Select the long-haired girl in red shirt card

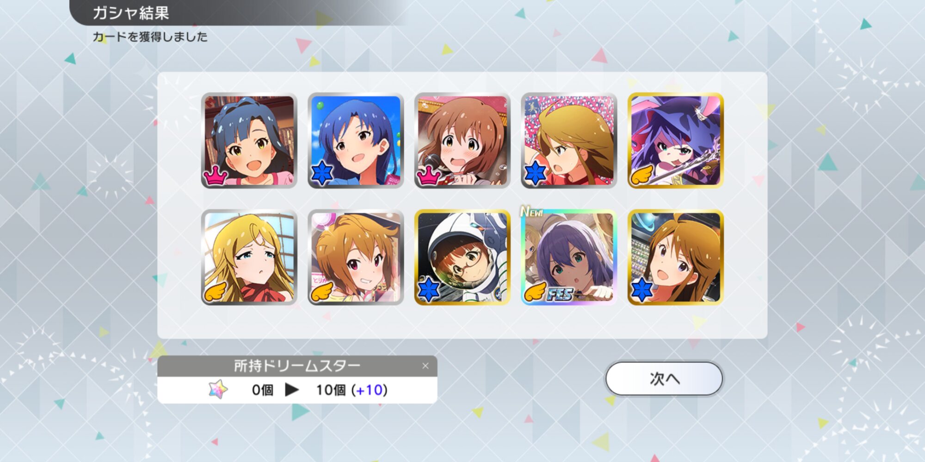(569, 140)
